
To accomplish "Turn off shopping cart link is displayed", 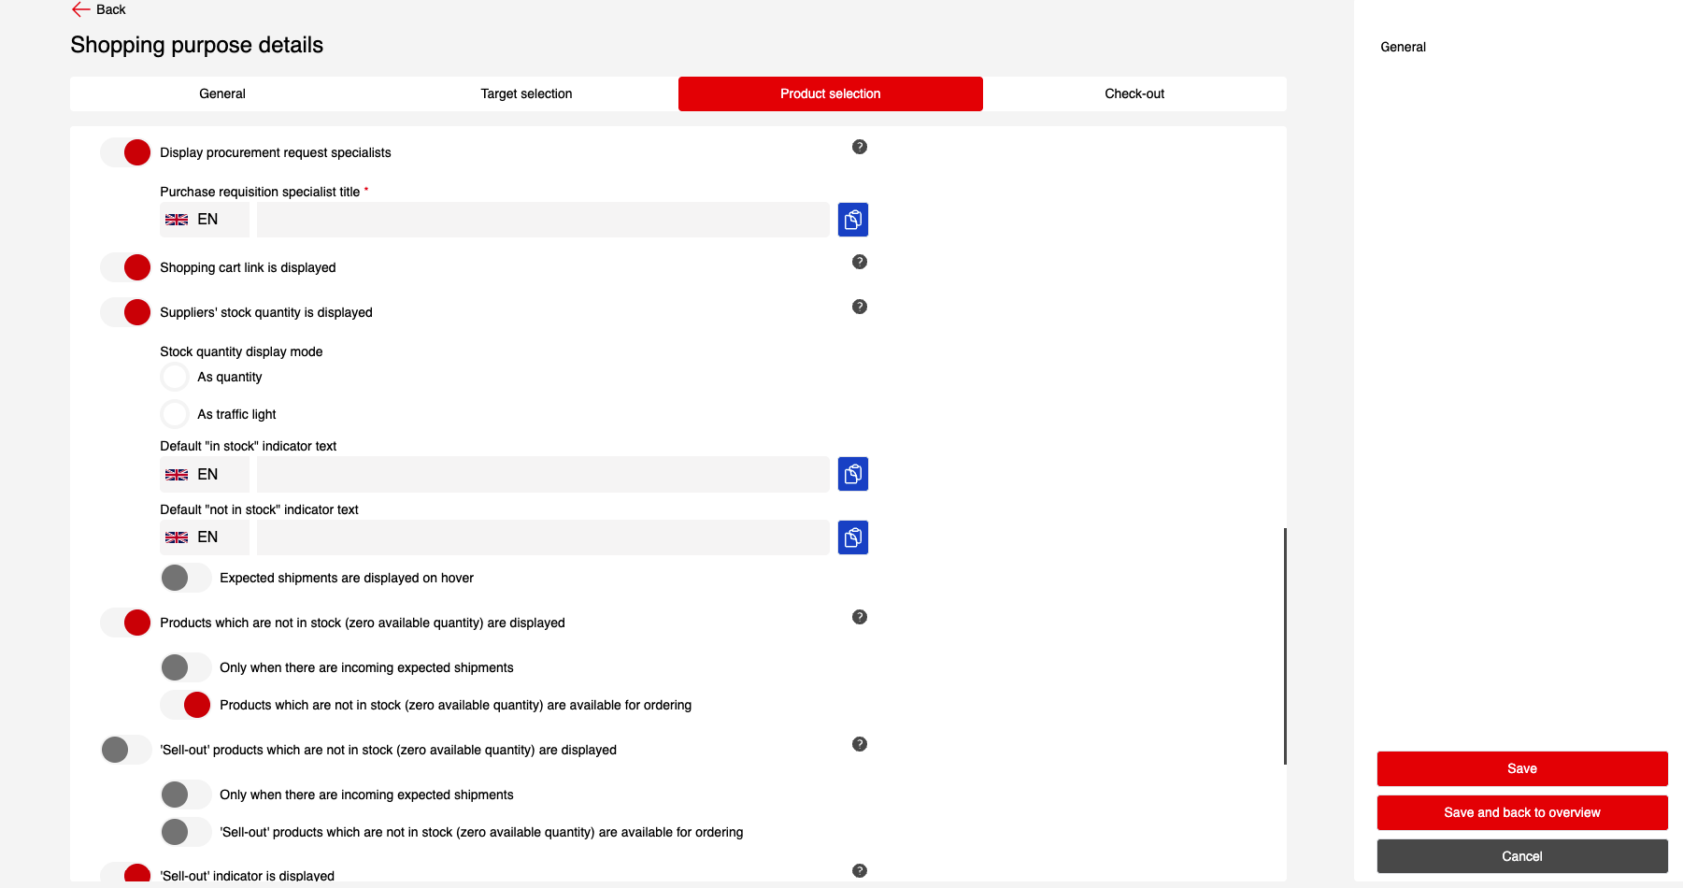I will [126, 267].
